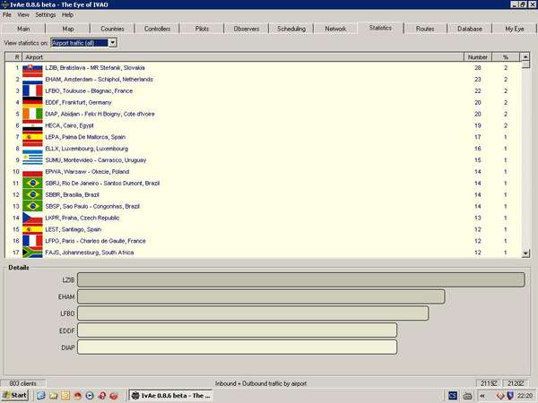Click the Poland flag icon for EPWA

(x=32, y=172)
